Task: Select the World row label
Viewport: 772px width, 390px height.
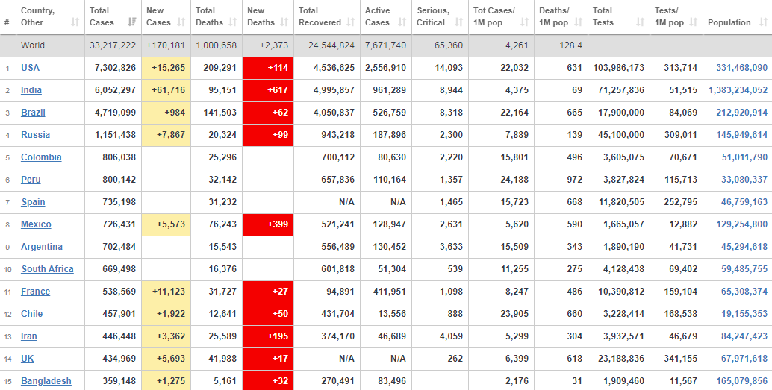Action: [33, 45]
